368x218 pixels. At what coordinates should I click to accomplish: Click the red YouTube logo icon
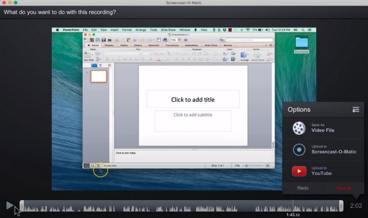point(299,171)
